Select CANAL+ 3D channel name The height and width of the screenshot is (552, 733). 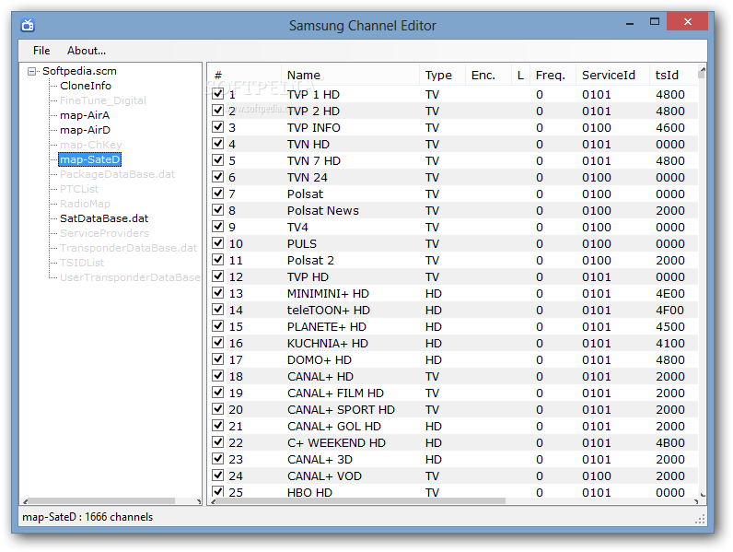point(320,459)
